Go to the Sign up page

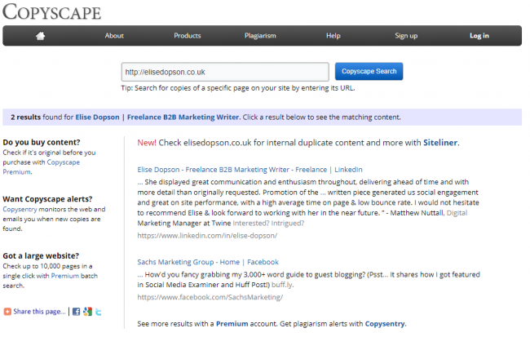(x=406, y=36)
